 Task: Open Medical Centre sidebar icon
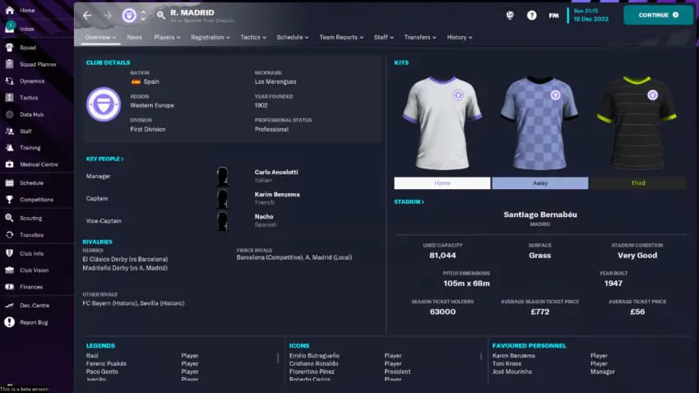(9, 164)
